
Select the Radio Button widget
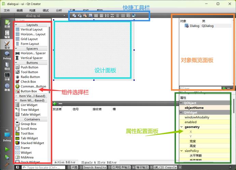[x=31, y=77]
